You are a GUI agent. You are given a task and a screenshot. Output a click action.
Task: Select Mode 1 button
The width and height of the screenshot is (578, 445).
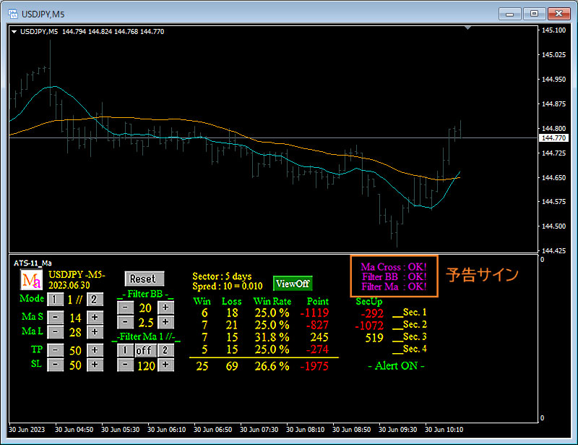coord(55,299)
